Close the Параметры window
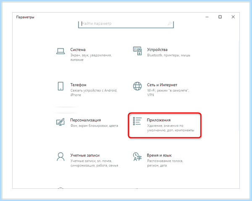Viewport: 252px width, 201px height. (233, 17)
